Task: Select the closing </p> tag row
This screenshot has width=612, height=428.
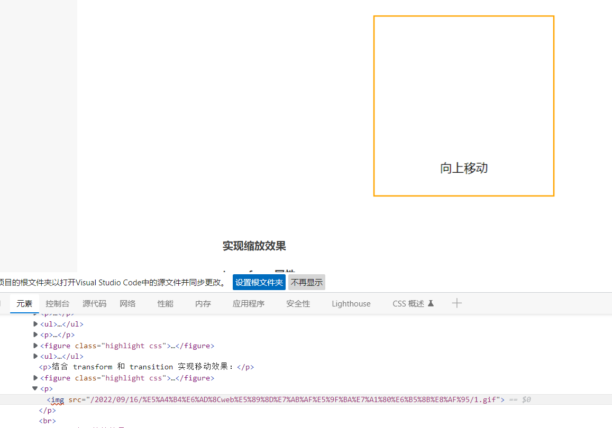Action: pyautogui.click(x=47, y=410)
